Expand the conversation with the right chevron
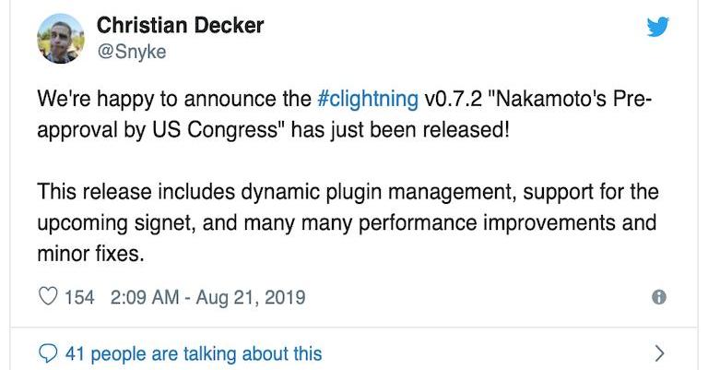 (x=658, y=352)
